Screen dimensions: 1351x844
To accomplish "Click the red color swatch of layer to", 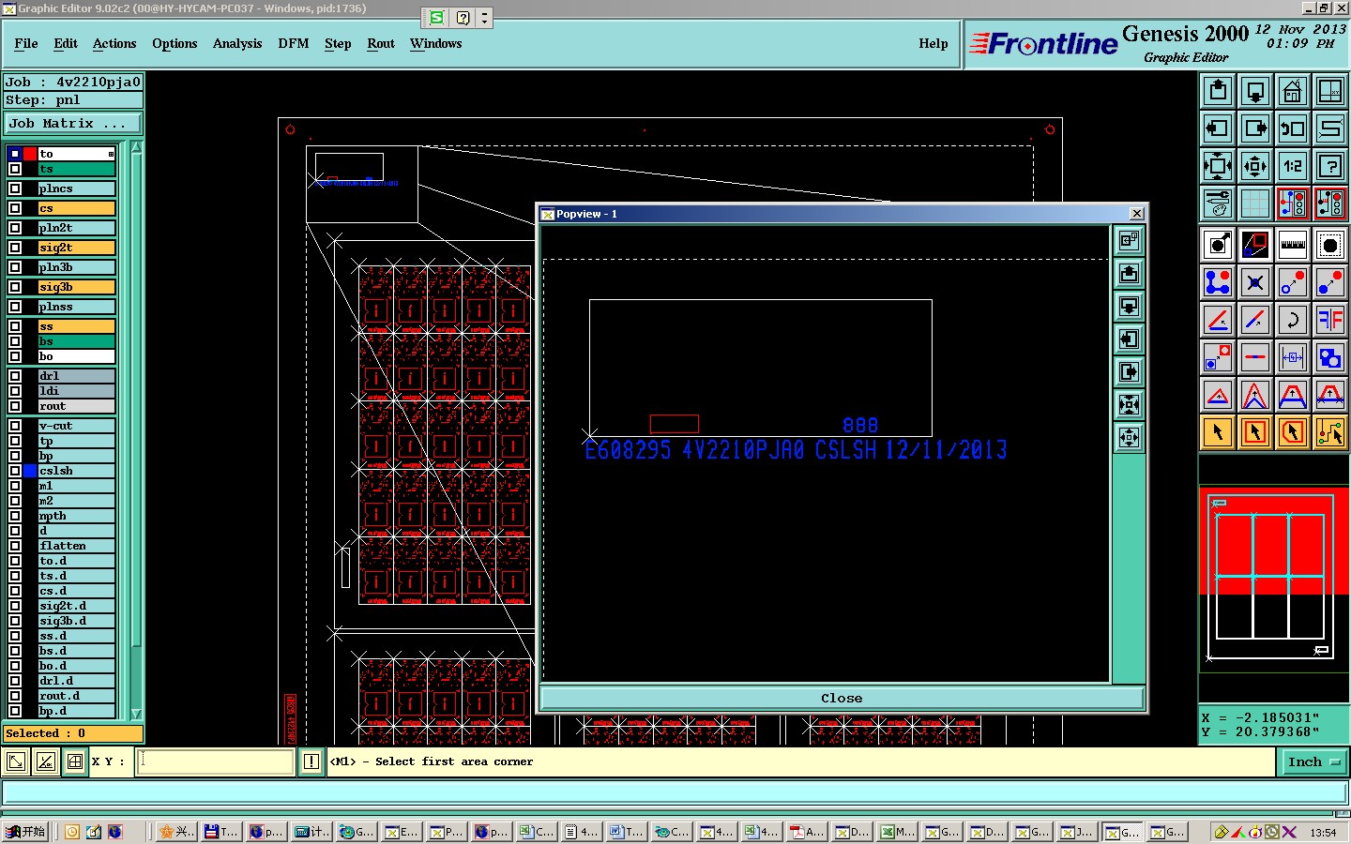I will click(x=30, y=154).
